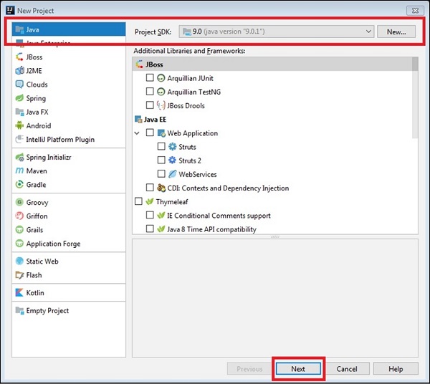
Task: Choose Empty Project from the list
Action: (47, 311)
